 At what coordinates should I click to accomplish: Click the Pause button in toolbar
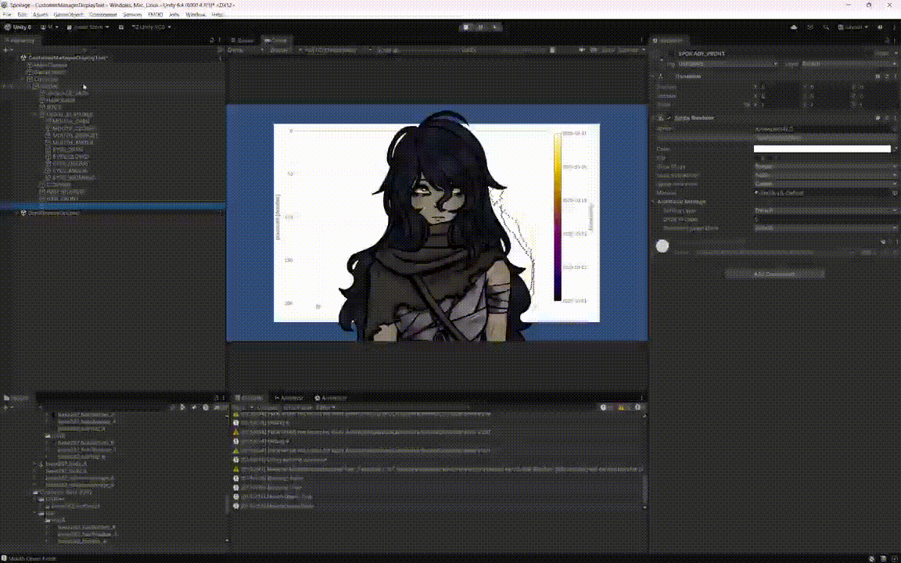(x=480, y=27)
